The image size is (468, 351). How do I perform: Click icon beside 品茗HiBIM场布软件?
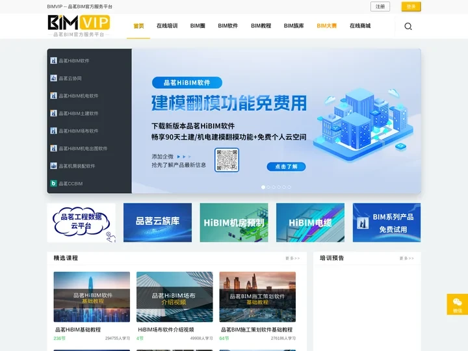53,131
